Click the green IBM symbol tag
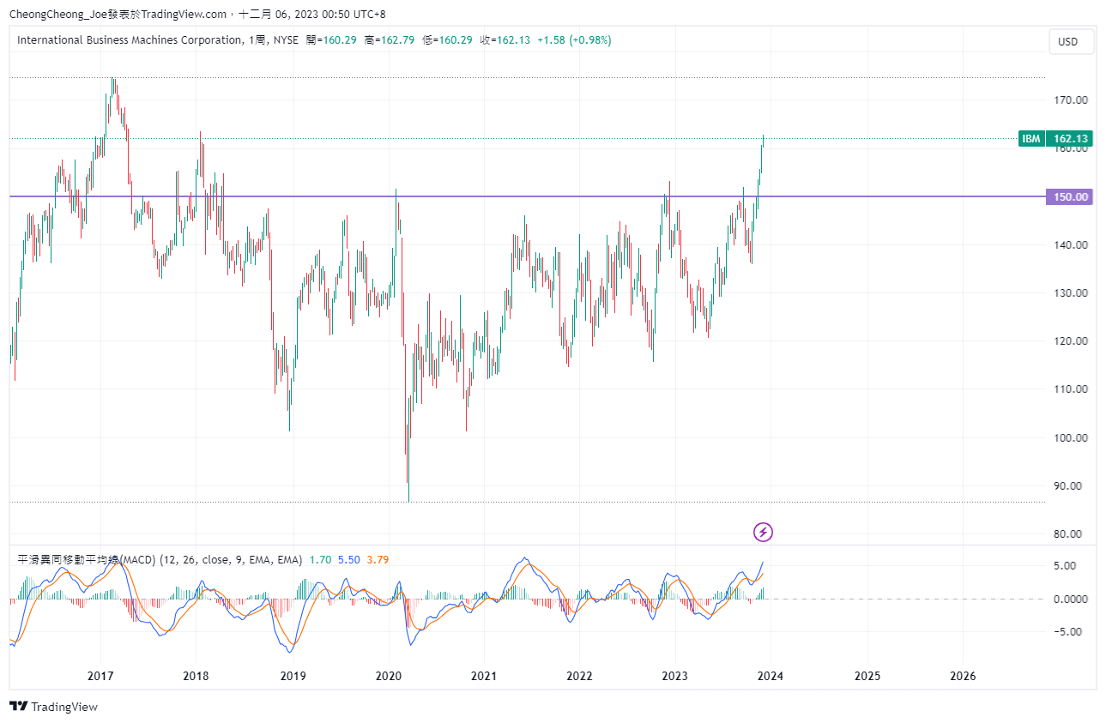1106x723 pixels. click(1031, 139)
